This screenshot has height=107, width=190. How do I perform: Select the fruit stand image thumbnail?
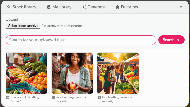point(27,73)
